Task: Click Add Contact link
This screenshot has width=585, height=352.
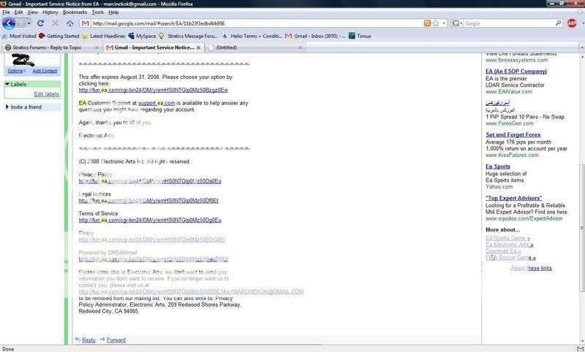Action: coord(45,71)
